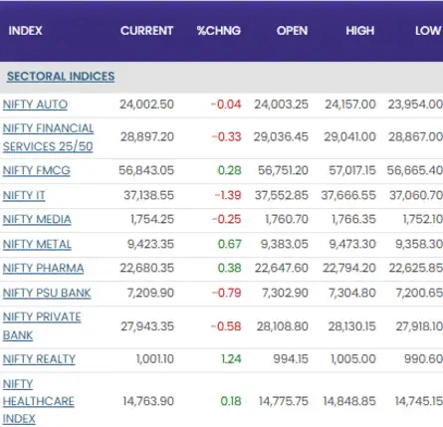Click NIFTY REALTY percent change 1.24
Viewport: 443px width, 427px height.
(x=231, y=359)
